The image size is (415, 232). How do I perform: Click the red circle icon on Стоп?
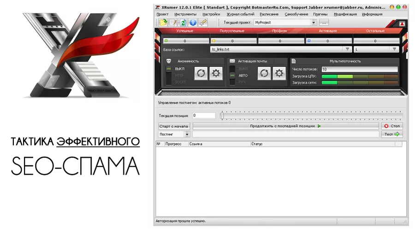[386, 126]
